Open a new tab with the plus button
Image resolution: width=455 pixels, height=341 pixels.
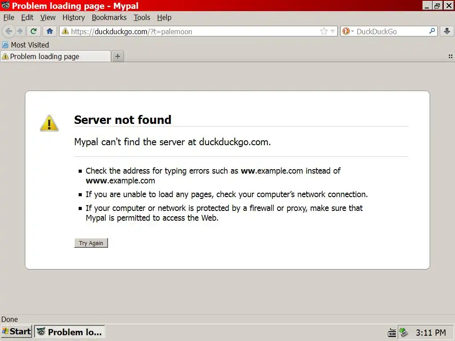pyautogui.click(x=117, y=56)
